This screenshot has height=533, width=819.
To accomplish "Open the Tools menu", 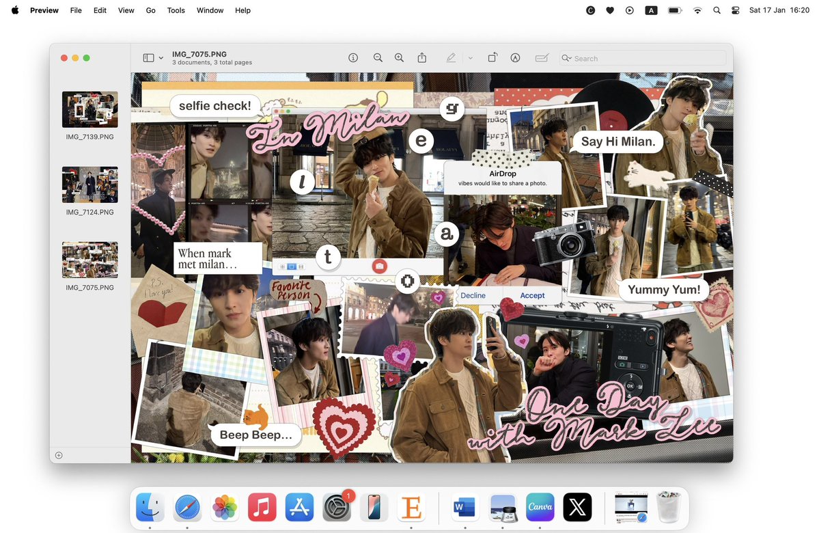I will (x=176, y=10).
